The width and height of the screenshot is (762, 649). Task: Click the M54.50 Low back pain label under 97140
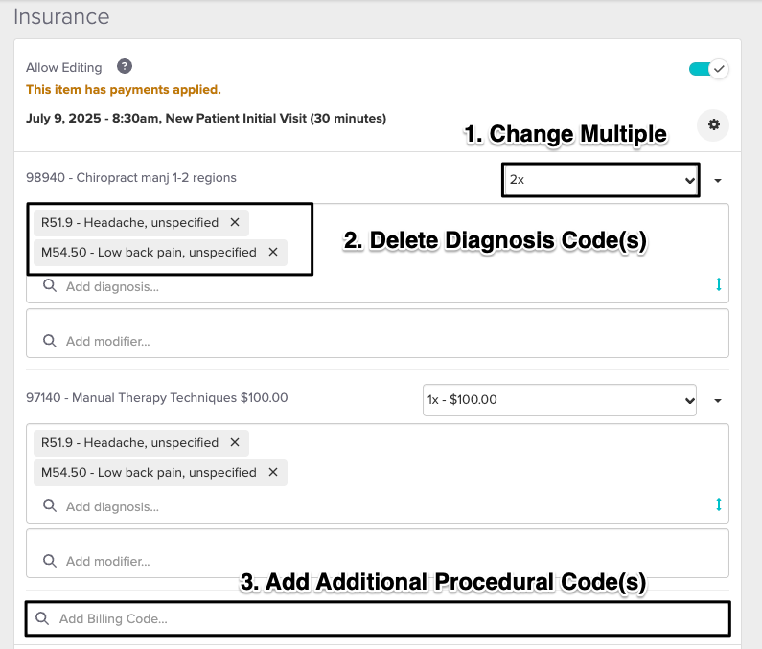click(149, 472)
